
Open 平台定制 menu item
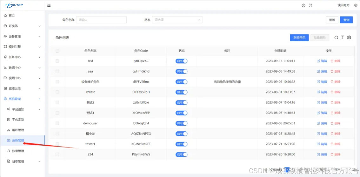point(23,120)
